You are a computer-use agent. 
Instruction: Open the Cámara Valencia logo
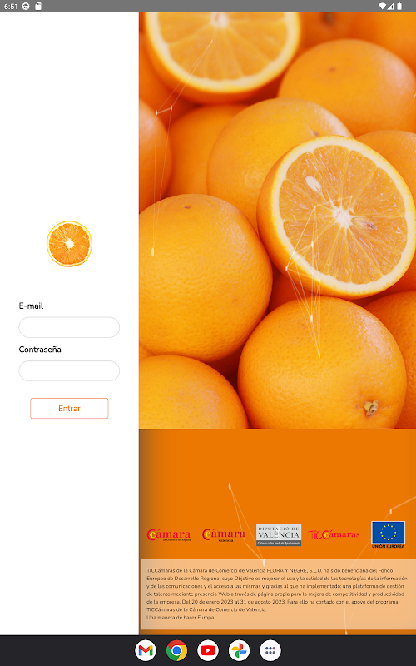pos(224,534)
